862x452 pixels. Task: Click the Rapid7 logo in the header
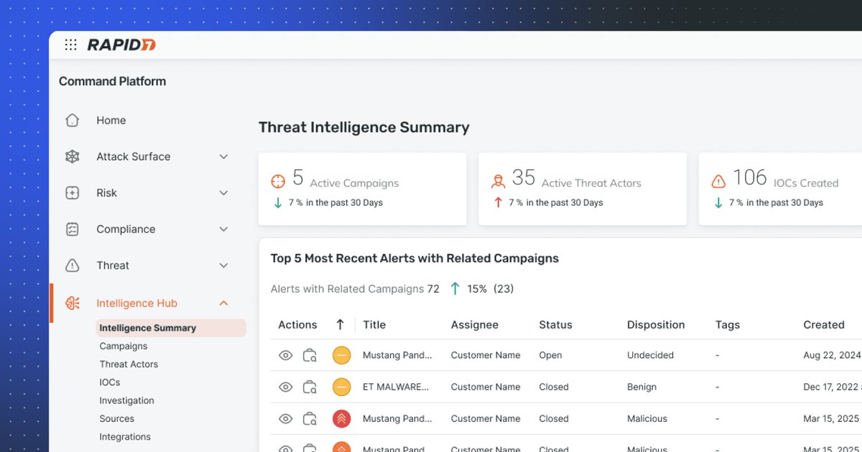(121, 44)
